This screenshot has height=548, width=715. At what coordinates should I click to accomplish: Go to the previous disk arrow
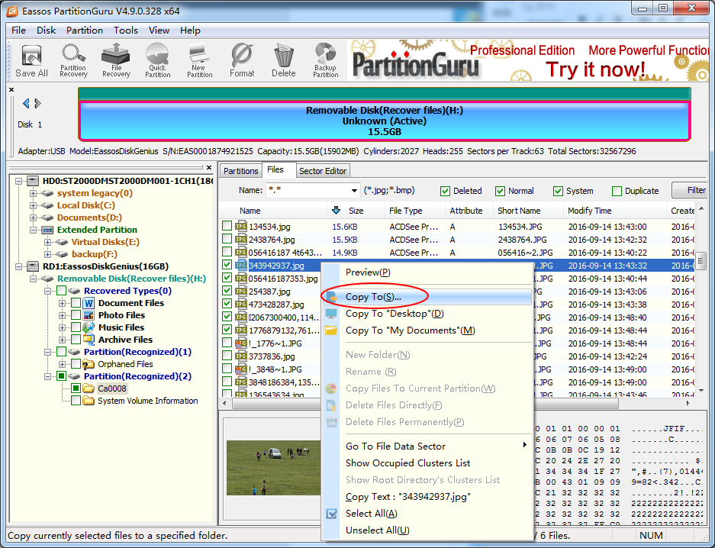(26, 104)
